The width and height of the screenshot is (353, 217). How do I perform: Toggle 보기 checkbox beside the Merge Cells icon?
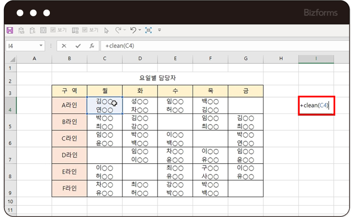click(53, 30)
